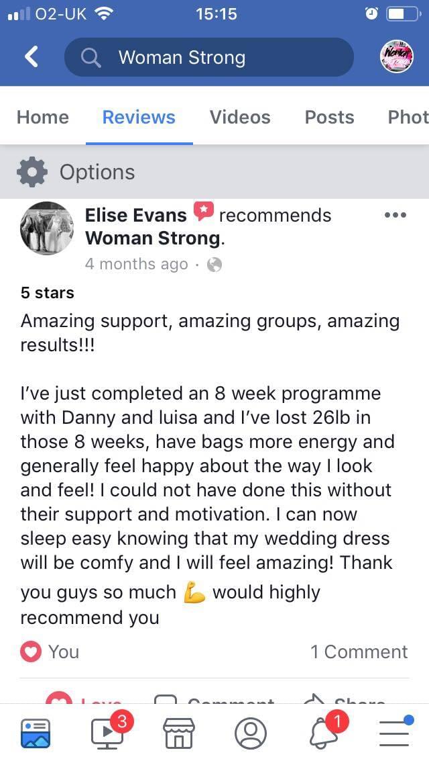This screenshot has height=763, width=429.
Task: Open the Options gear icon
Action: pyautogui.click(x=32, y=172)
